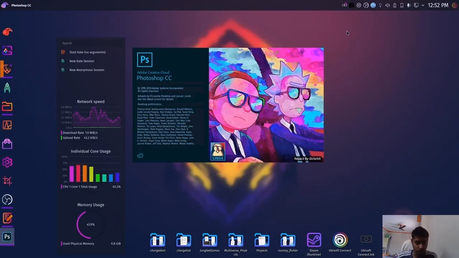Open System Settings via the gear dock icon
This screenshot has height=258, width=459.
pyautogui.click(x=7, y=162)
